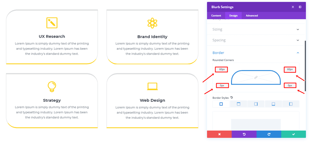Image resolution: width=314 pixels, height=144 pixels.
Task: Reset Border Styles with the undo icon
Action: click(x=232, y=97)
